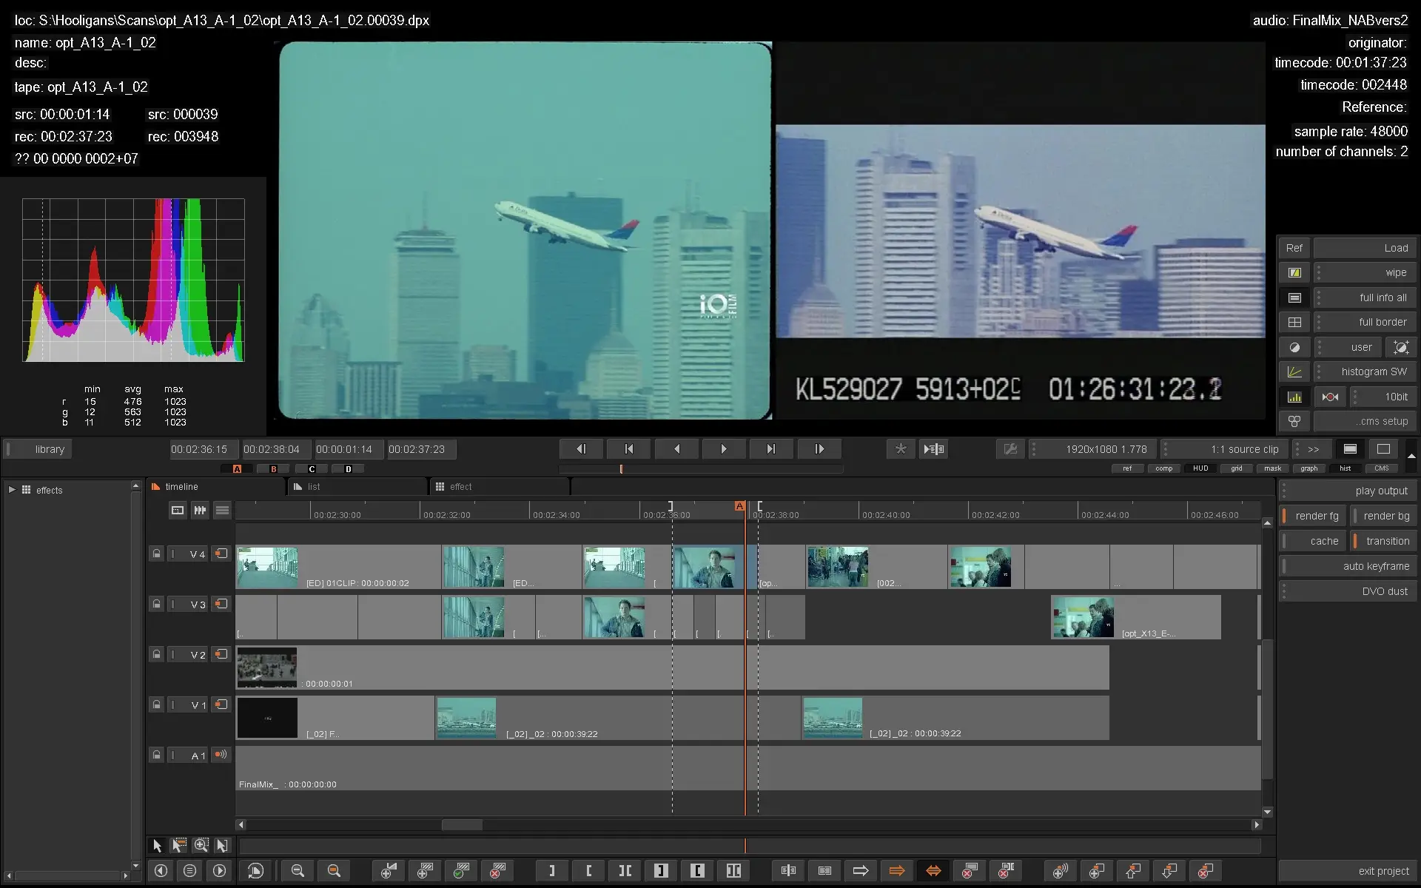Switch to the list tab
Screen dimensions: 1421x888
coord(314,486)
